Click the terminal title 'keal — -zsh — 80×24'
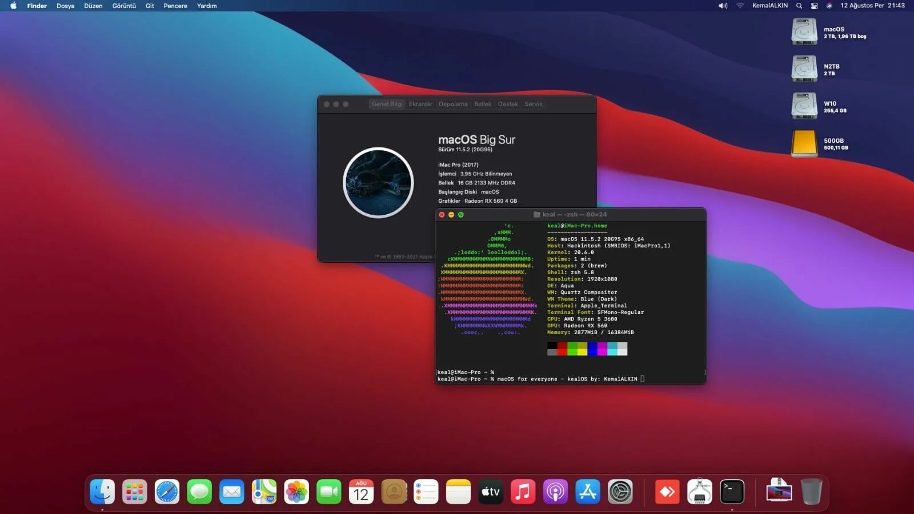 (575, 215)
